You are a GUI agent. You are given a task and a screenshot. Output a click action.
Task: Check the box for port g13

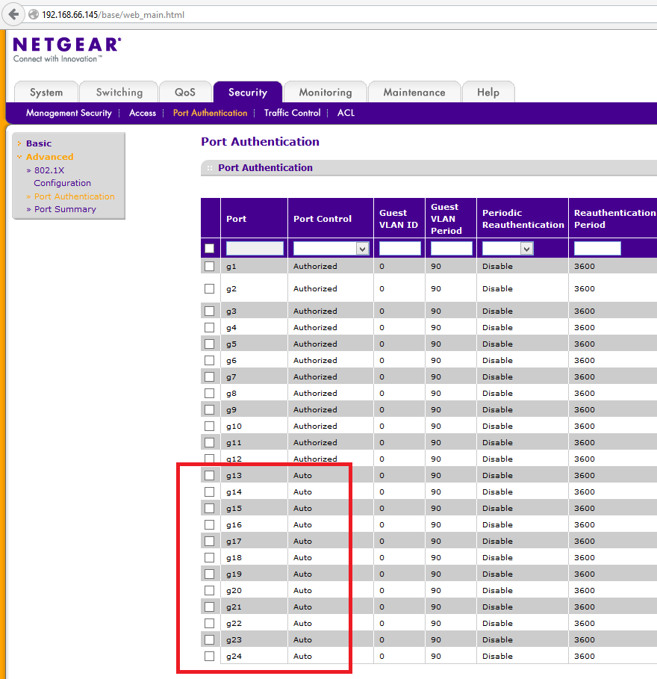pyautogui.click(x=209, y=475)
